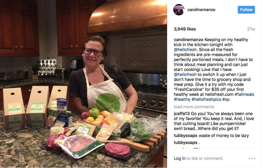The image size is (262, 168).
Task: Expand load more comments
Action: click(x=194, y=107)
